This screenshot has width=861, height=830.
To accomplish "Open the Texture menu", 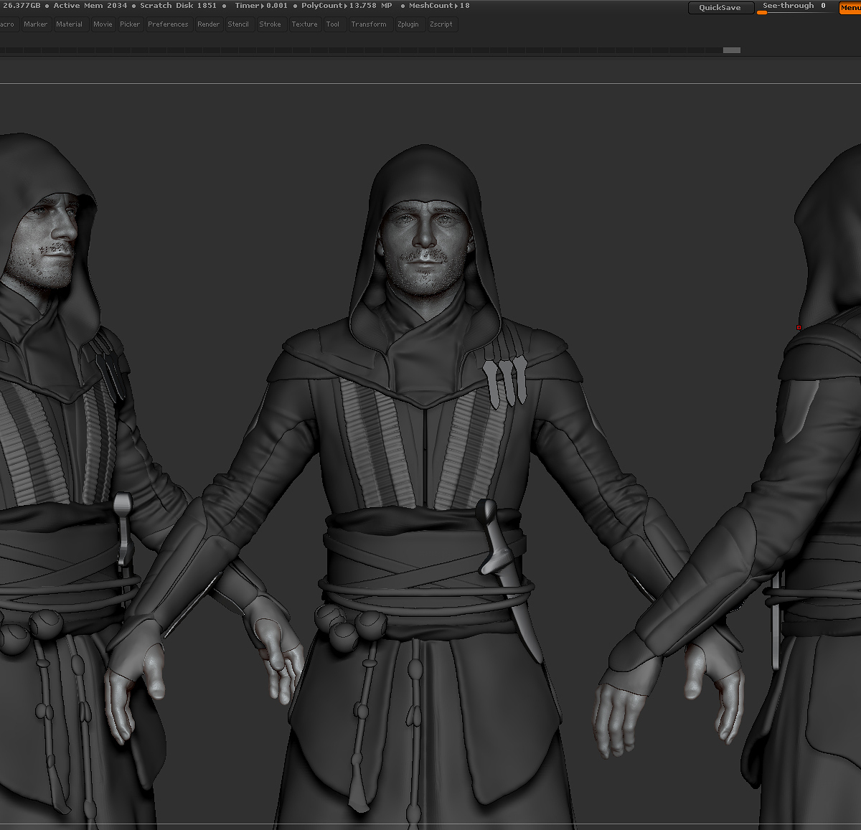I will (x=304, y=24).
